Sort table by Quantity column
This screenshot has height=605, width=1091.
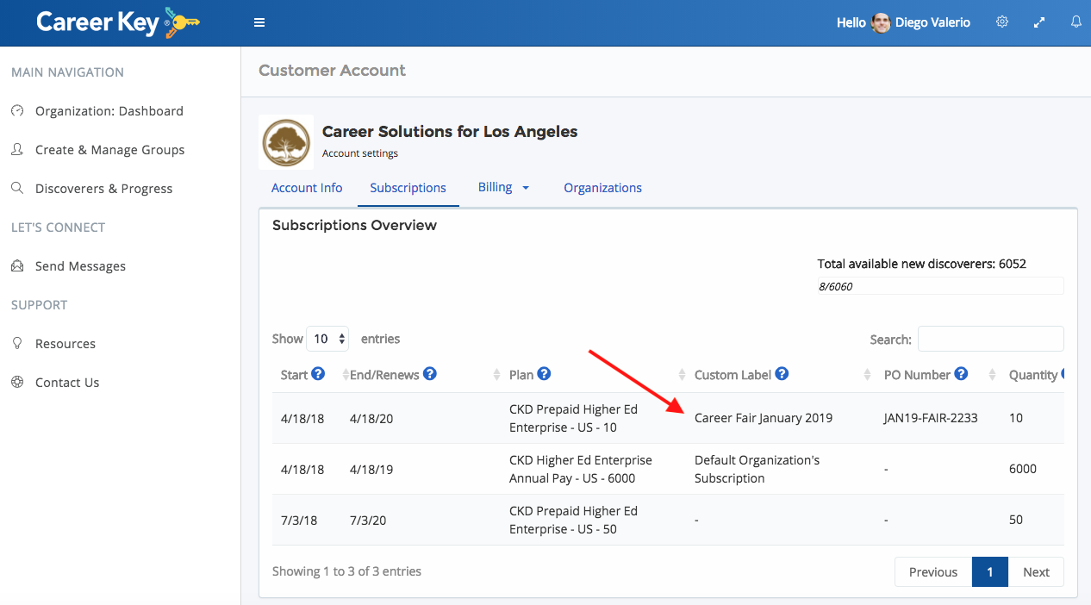point(1033,375)
